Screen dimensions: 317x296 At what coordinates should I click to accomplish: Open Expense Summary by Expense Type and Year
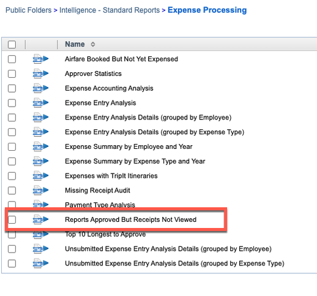135,161
